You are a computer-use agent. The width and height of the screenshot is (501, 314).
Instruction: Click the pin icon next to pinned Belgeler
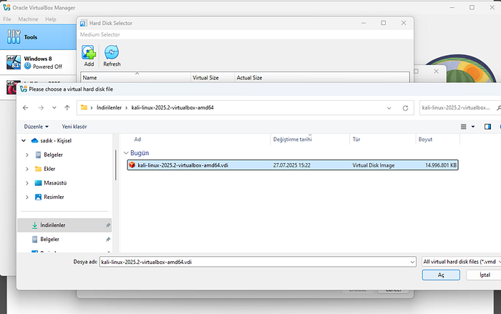pyautogui.click(x=108, y=240)
